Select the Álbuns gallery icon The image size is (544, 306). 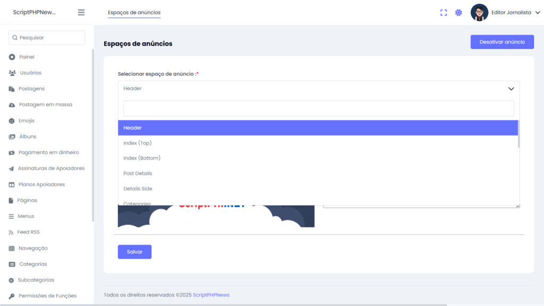[x=12, y=137]
